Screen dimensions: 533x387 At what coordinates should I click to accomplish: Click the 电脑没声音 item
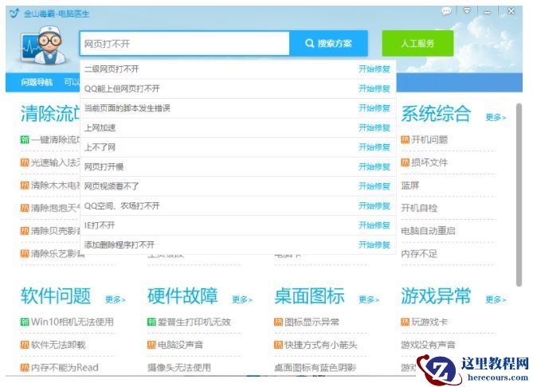point(180,345)
